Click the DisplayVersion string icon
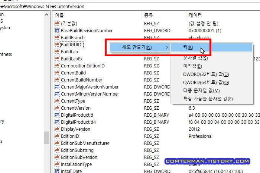Viewport: 260px width, 173px height. point(57,129)
